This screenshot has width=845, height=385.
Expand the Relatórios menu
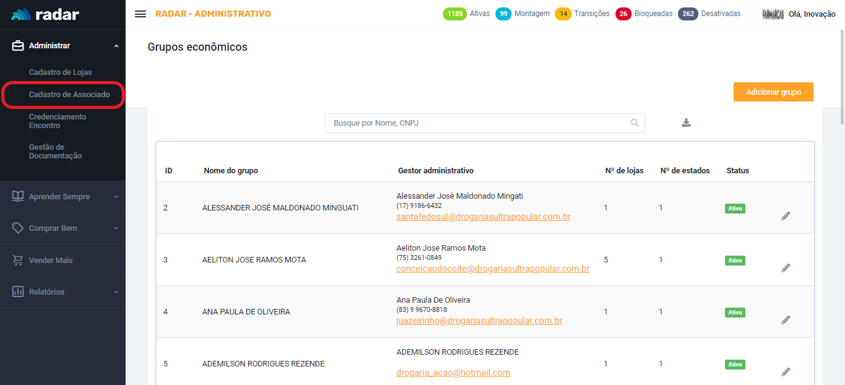(62, 292)
